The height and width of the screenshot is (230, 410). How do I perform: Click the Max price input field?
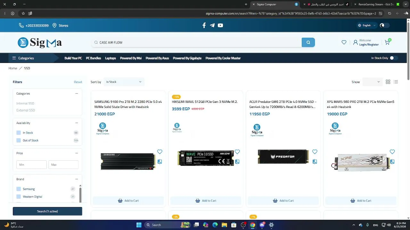pos(63,165)
